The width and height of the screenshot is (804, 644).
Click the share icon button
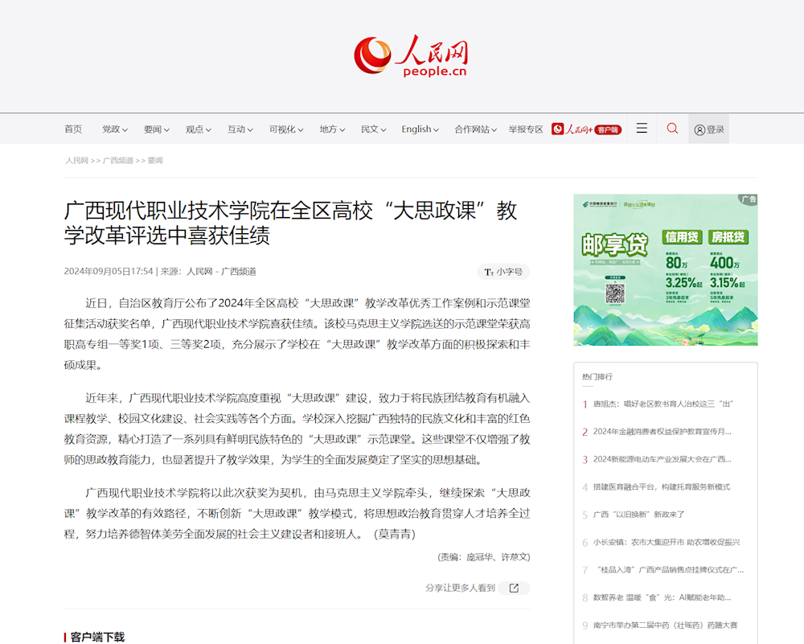[x=514, y=588]
